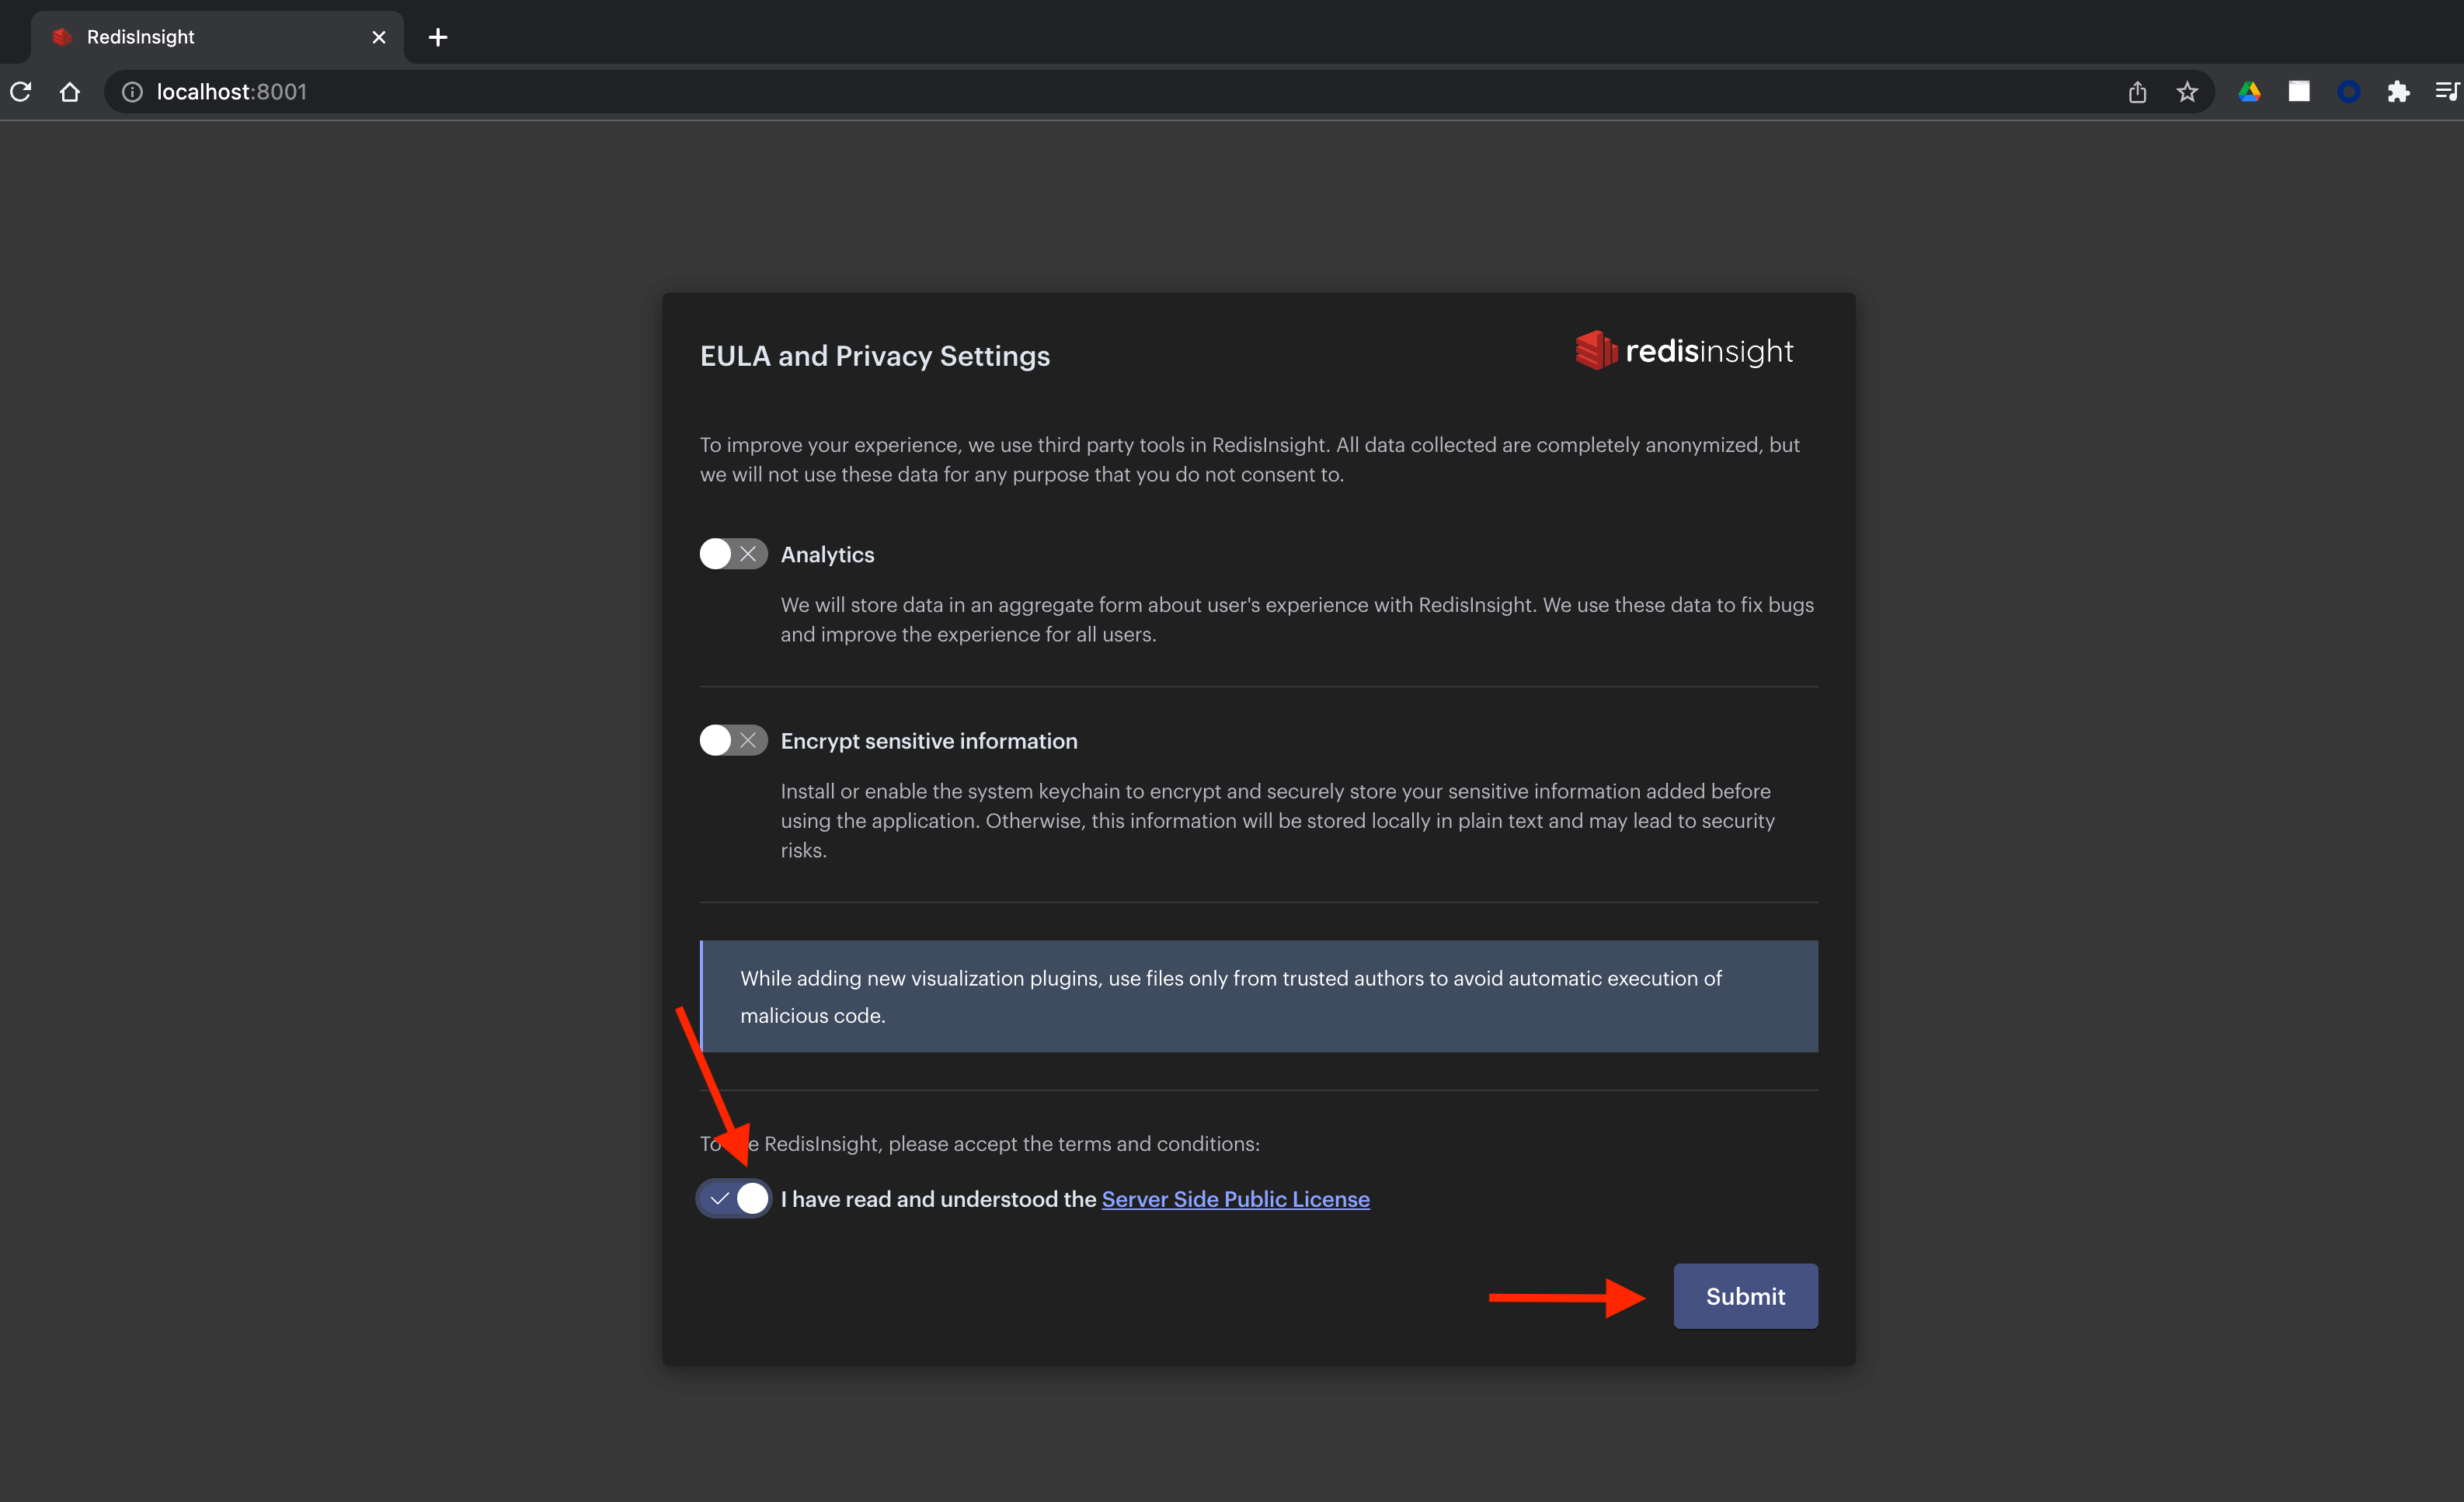Open the Google Drive extension icon
The height and width of the screenshot is (1502, 2464).
[2249, 92]
